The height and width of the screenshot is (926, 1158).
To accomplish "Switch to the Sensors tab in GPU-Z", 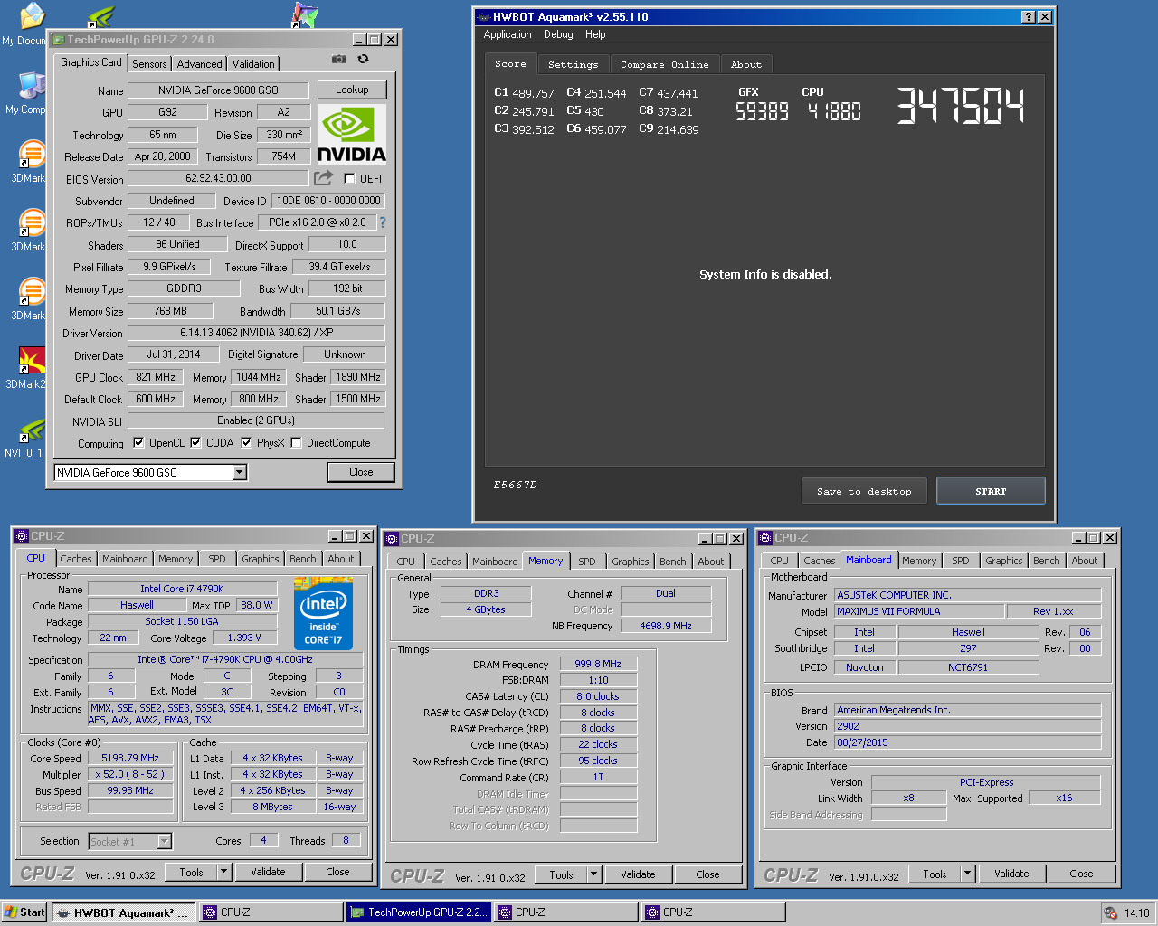I will 149,64.
